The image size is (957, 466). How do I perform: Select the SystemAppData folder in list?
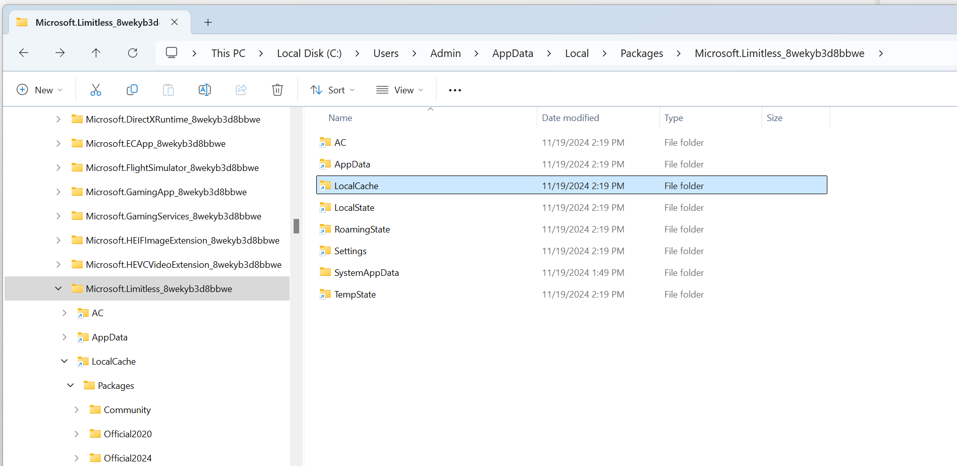[x=366, y=273]
